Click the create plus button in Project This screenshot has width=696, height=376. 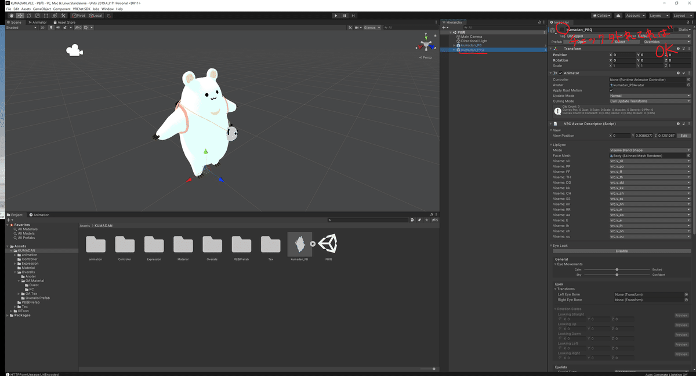(10, 220)
